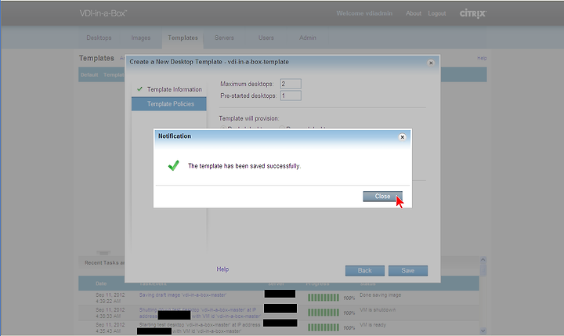Viewport: 564px width, 336px height.
Task: Click 'VM is ready' status text
Action: [x=373, y=325]
